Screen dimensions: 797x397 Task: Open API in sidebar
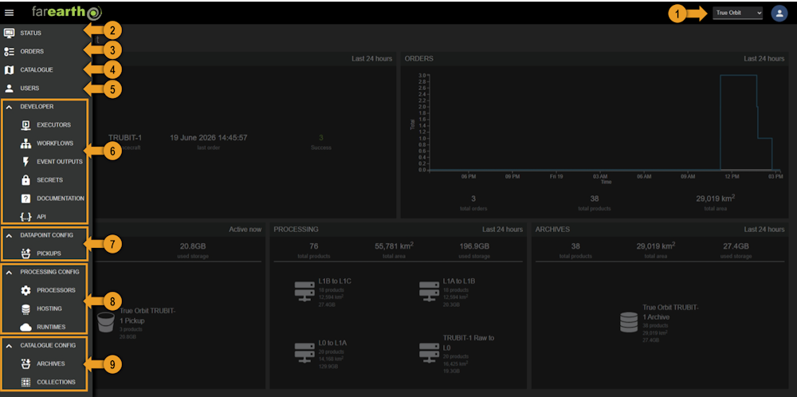click(41, 217)
